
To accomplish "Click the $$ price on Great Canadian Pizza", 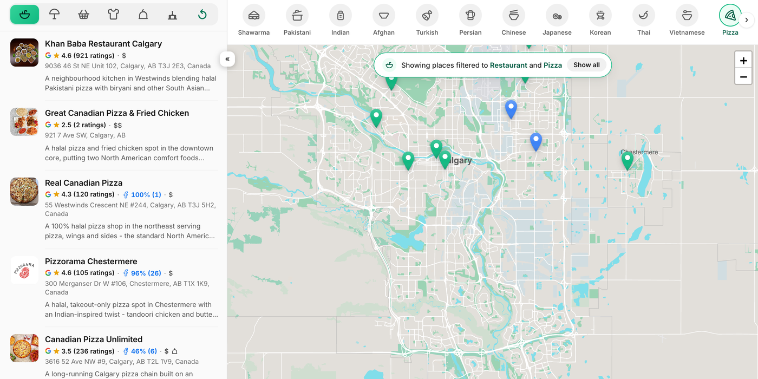I will pyautogui.click(x=117, y=125).
